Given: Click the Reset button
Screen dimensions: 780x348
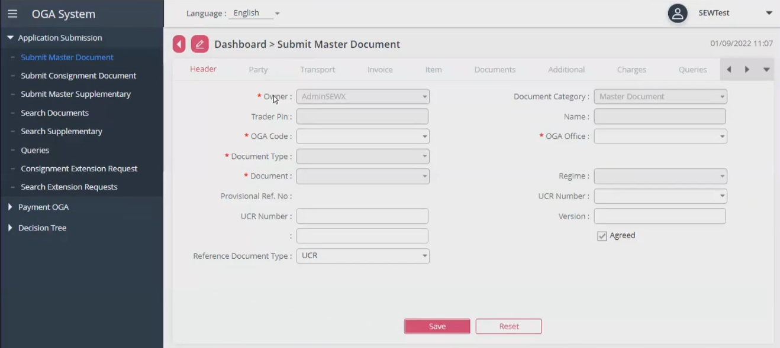Looking at the screenshot, I should coord(508,326).
